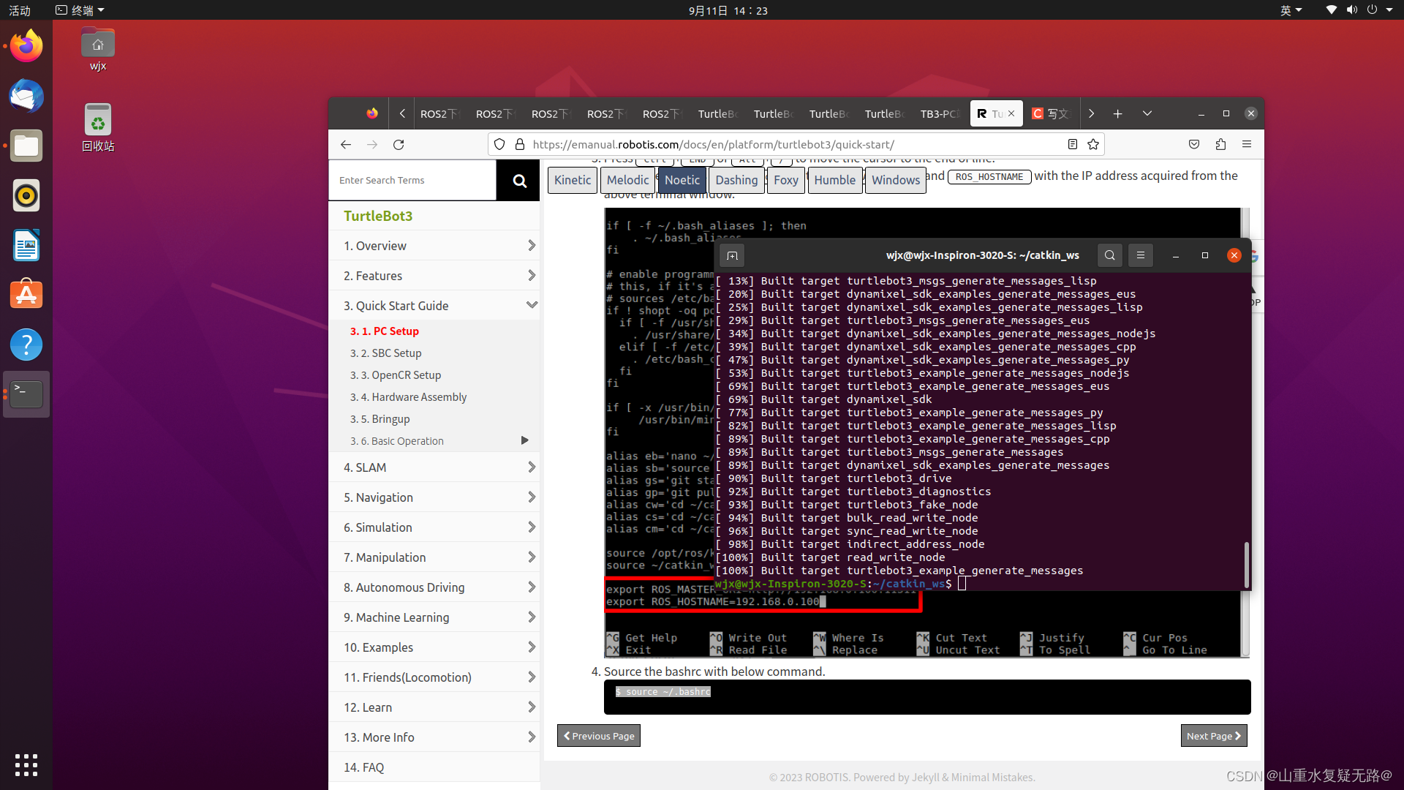Click the terminal window scrollbar
This screenshot has height=790, width=1404.
(1247, 564)
